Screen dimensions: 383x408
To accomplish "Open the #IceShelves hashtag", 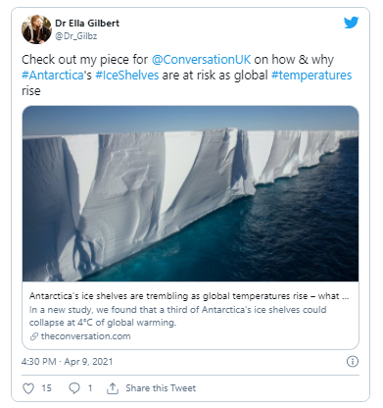I will (127, 76).
